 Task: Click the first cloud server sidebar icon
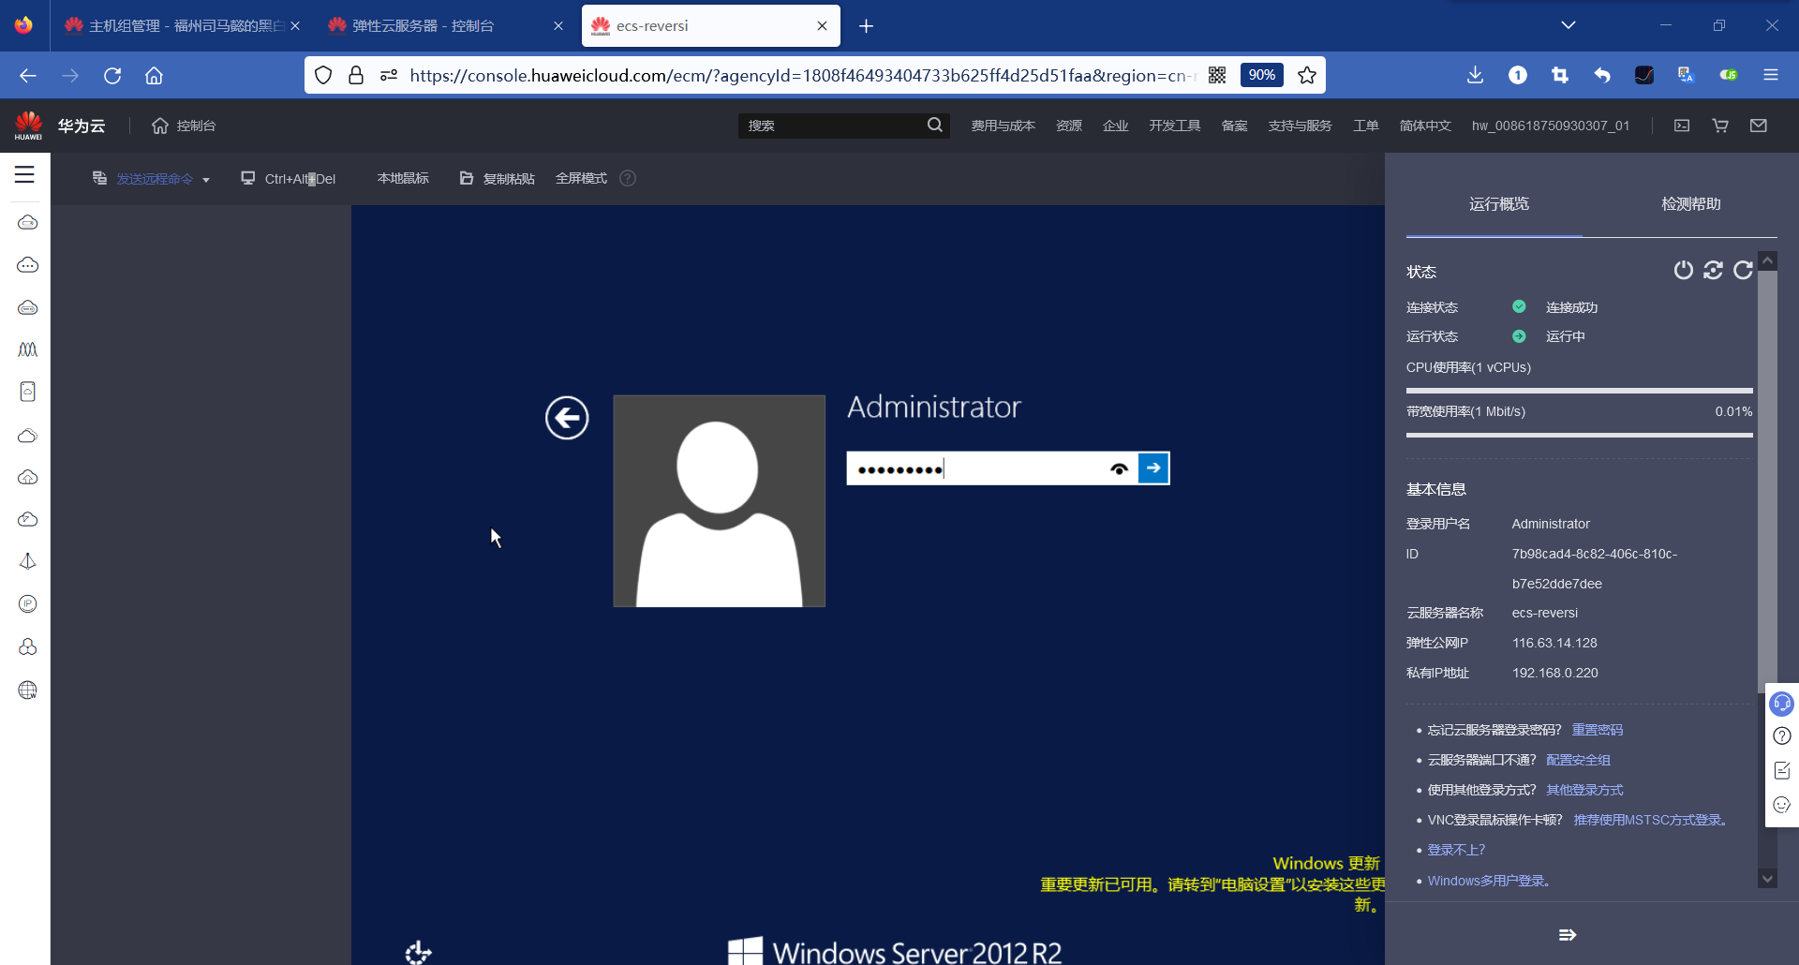click(x=28, y=222)
